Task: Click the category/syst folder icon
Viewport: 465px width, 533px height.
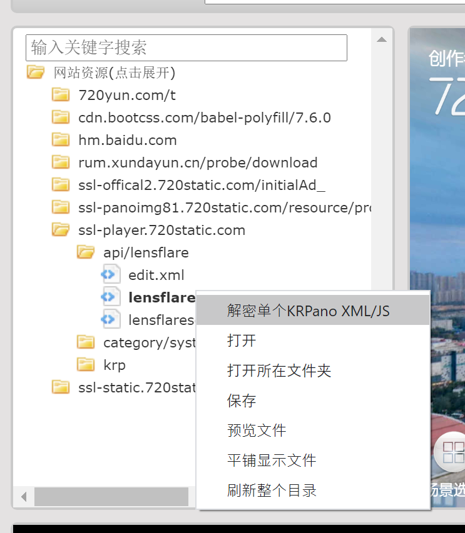Action: pos(86,342)
